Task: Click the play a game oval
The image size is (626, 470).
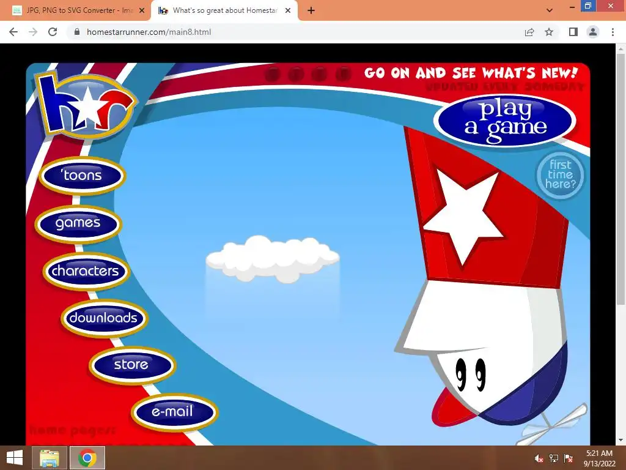Action: coord(504,119)
